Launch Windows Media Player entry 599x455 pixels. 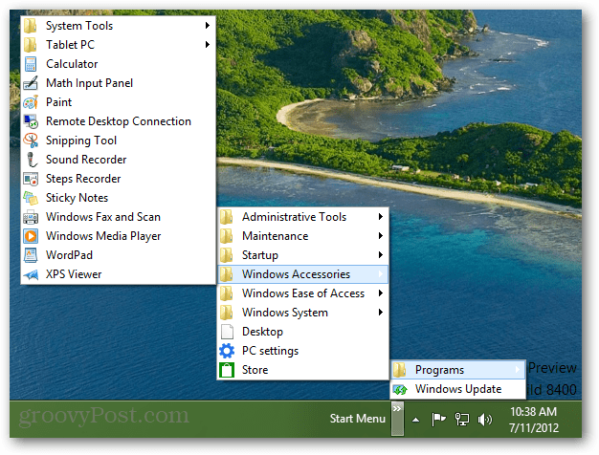pos(118,236)
